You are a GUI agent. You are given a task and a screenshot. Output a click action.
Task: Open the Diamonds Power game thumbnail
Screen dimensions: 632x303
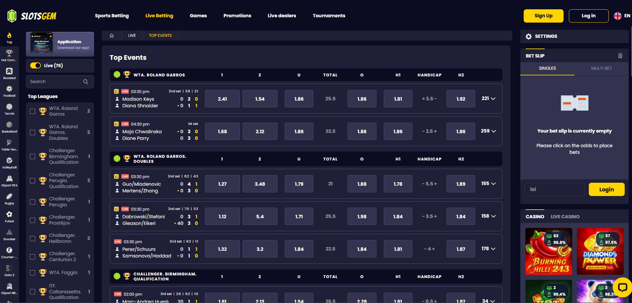600,252
